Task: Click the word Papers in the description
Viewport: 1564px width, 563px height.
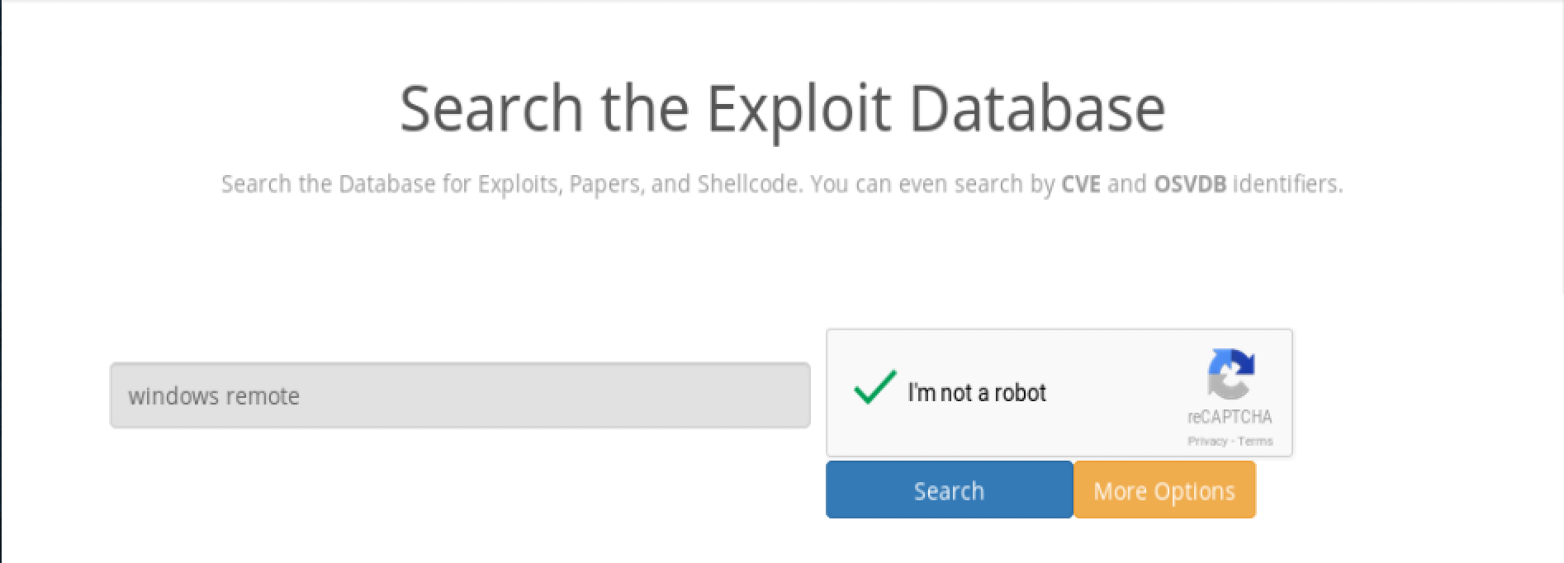Action: pos(605,184)
